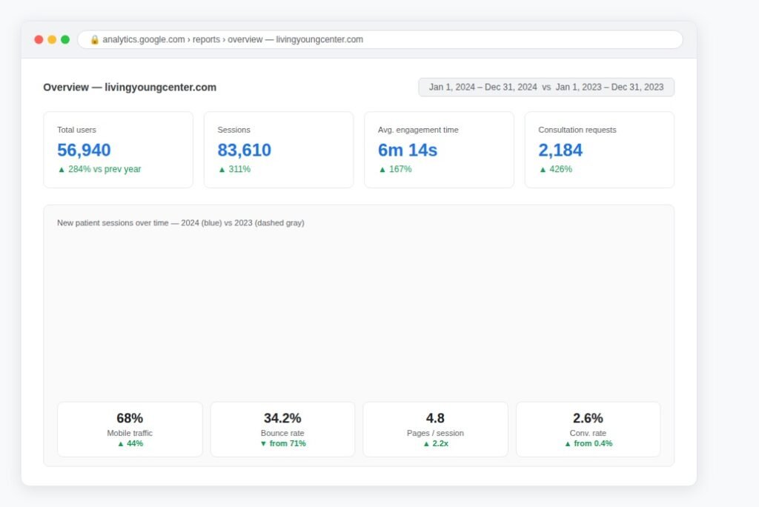Click the Sessions 311% up-arrow indicator
The height and width of the screenshot is (507, 759).
click(x=222, y=170)
